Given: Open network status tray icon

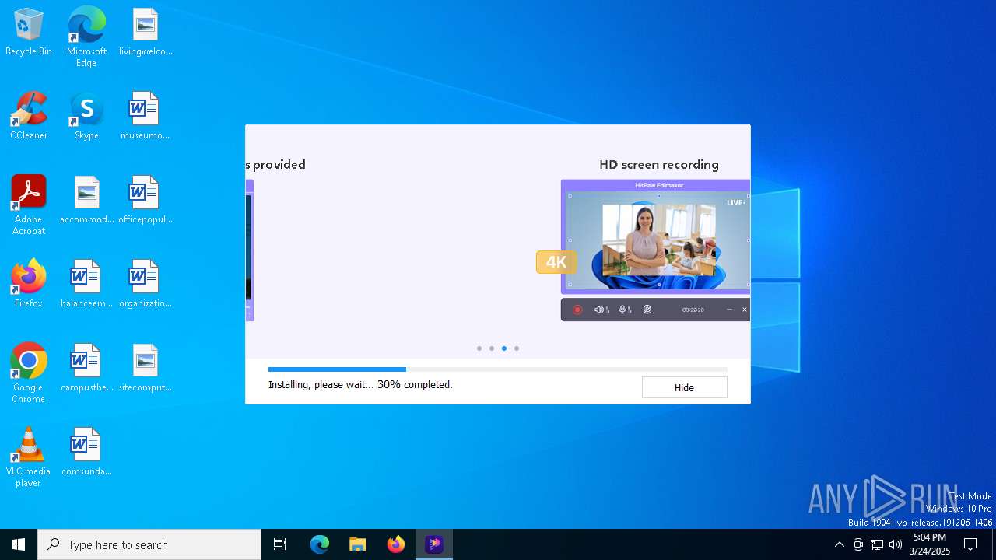Looking at the screenshot, I should coord(877,544).
